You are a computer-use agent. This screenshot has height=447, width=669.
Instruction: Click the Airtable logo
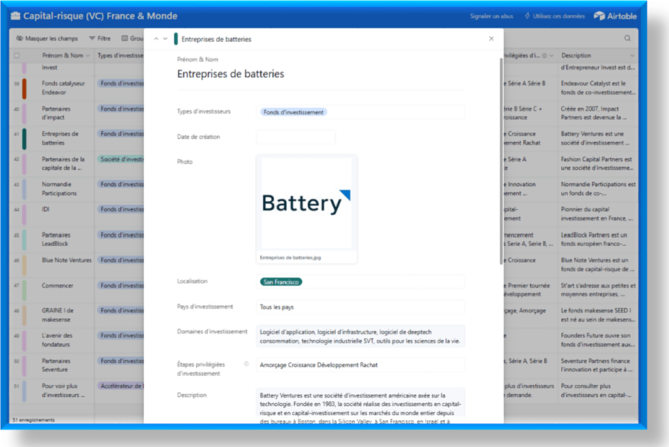tap(615, 16)
